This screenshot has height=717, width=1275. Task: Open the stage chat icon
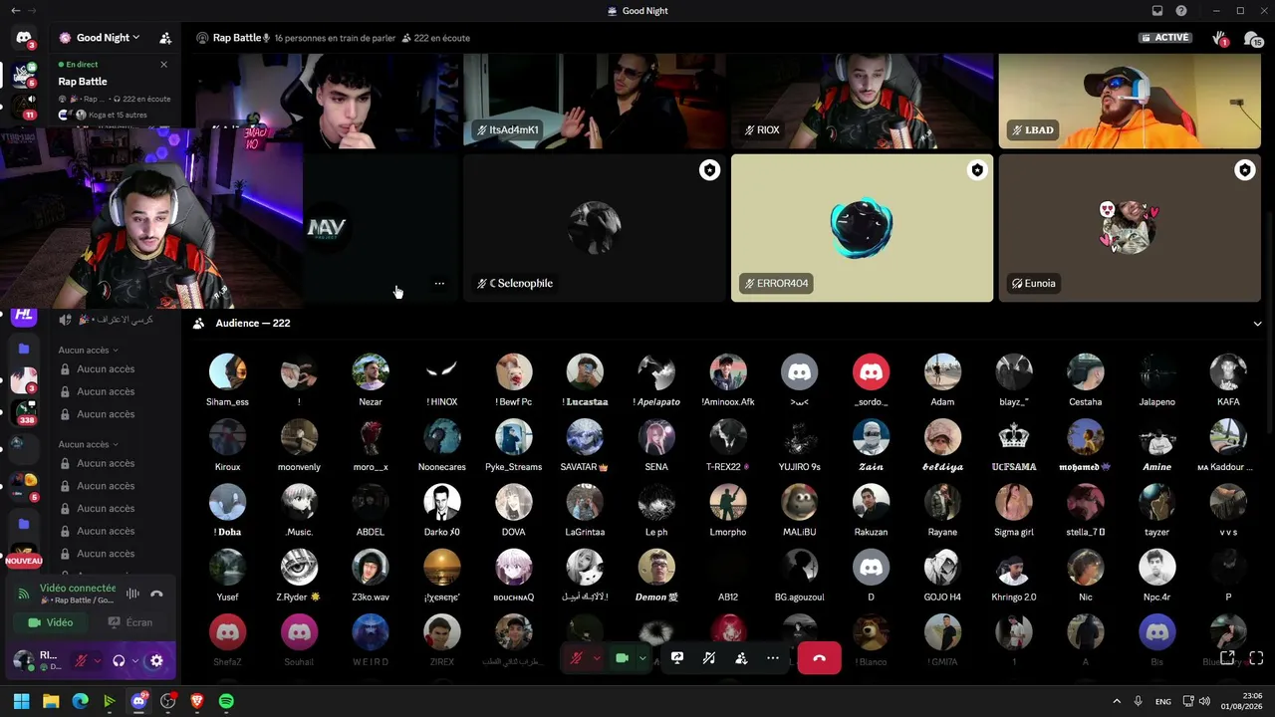point(1252,38)
